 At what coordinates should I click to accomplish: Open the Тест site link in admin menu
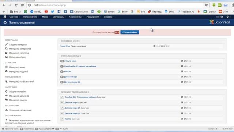[x=219, y=17]
